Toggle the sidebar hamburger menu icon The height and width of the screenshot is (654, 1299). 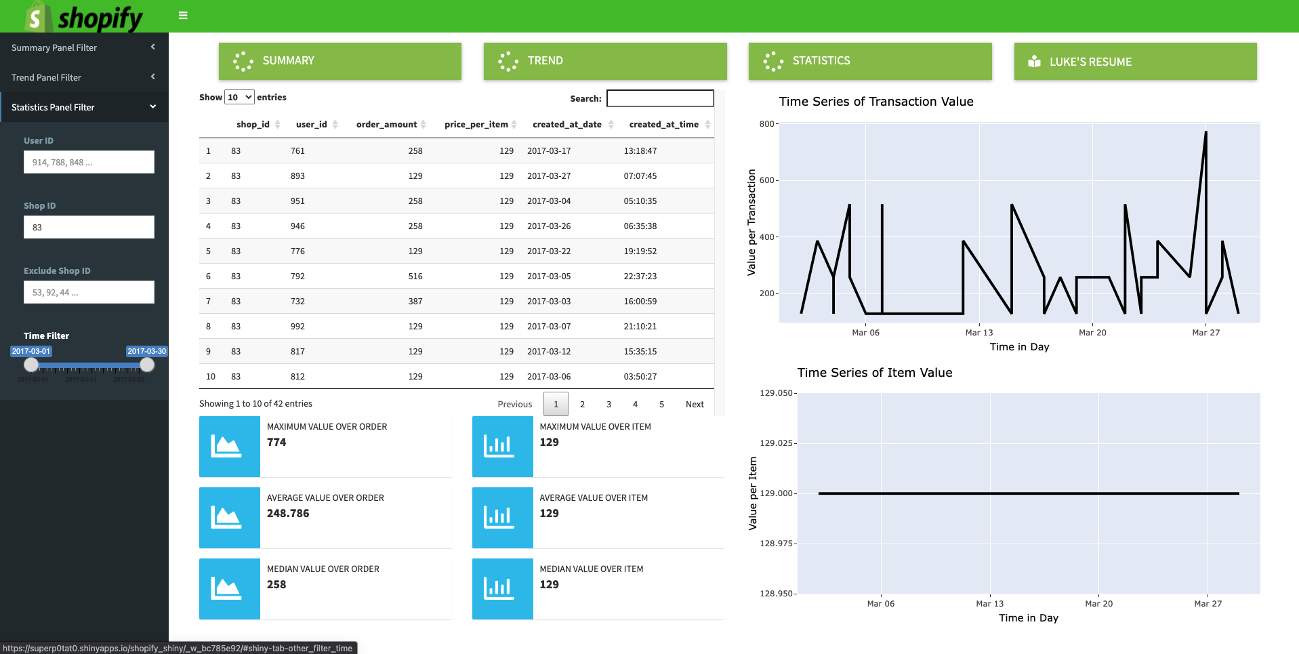[183, 16]
